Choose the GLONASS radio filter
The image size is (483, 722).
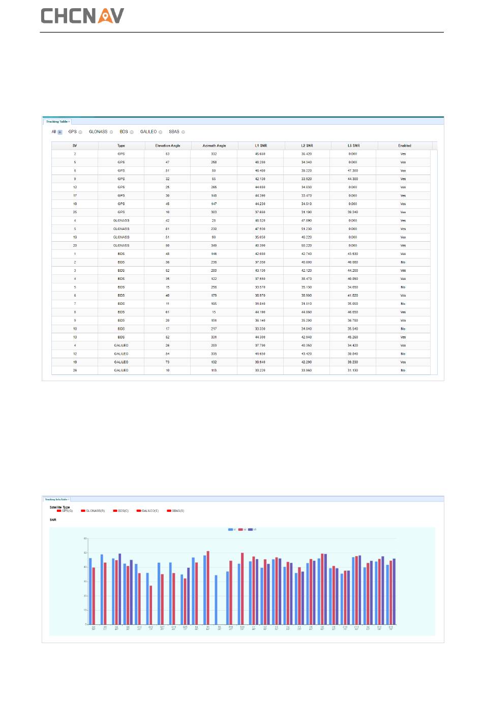point(111,132)
